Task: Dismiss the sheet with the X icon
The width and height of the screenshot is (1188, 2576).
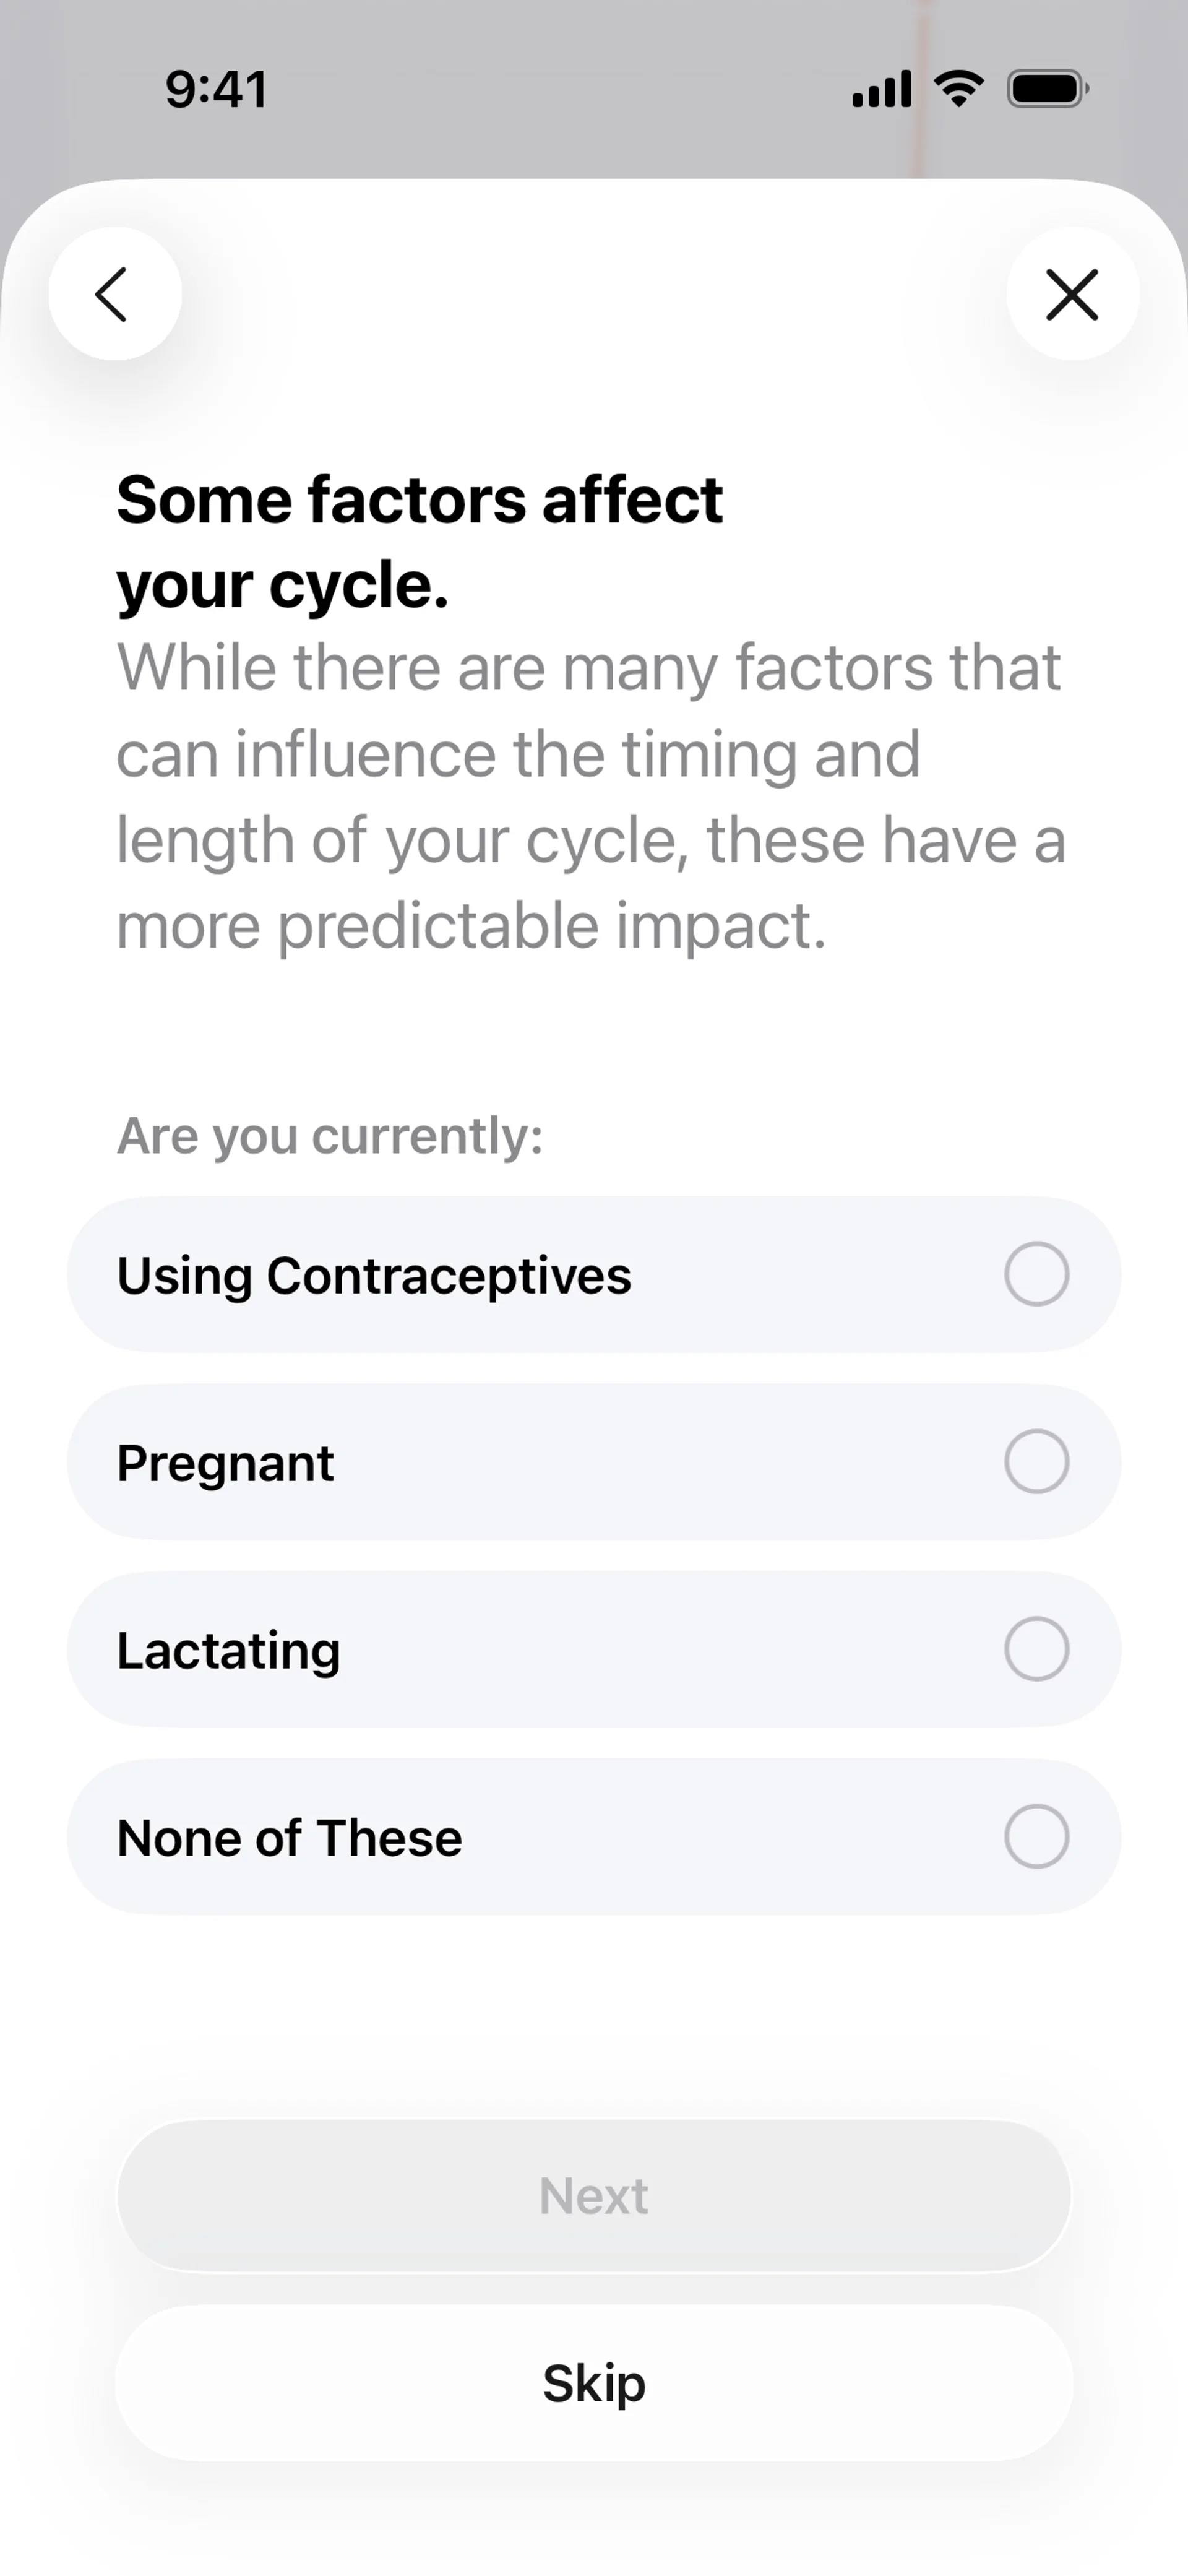Action: point(1072,294)
